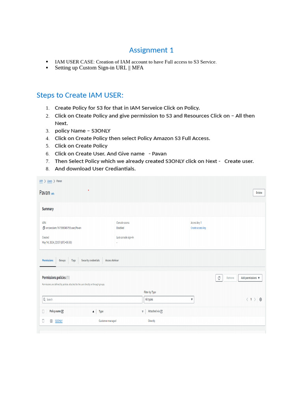
Task: Click the Created date May 14, 2024 value
Action: (57, 243)
